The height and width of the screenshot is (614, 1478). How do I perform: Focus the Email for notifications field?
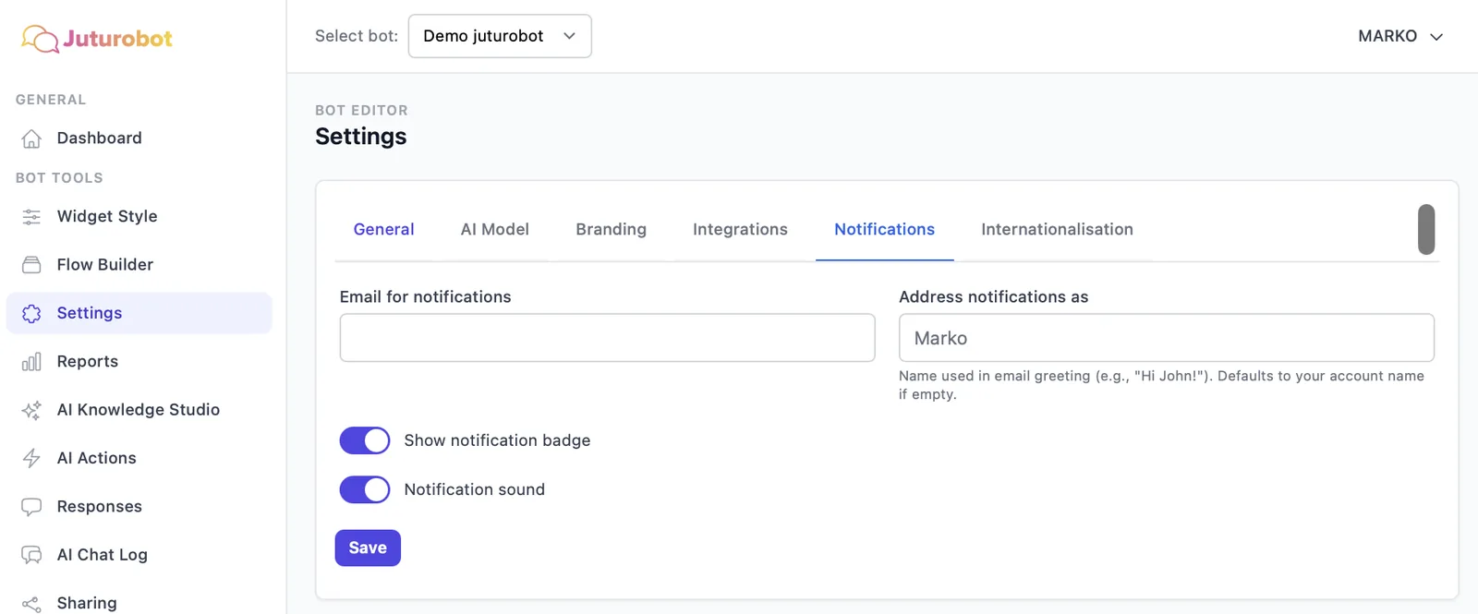(607, 338)
